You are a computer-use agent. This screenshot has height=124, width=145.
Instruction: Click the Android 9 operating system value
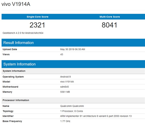pos(65,77)
